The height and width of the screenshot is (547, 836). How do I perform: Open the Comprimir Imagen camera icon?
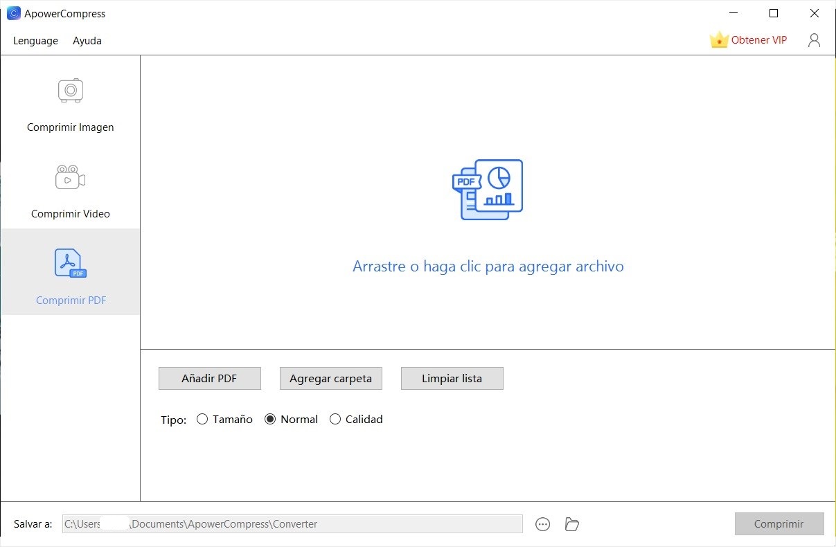pyautogui.click(x=70, y=90)
